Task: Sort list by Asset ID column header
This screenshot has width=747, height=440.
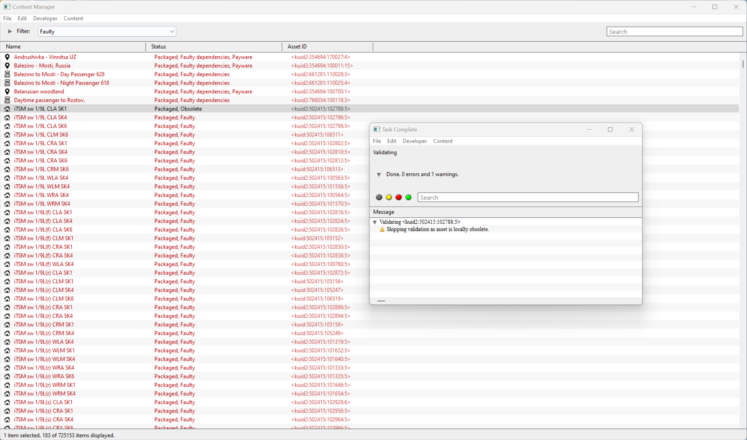Action: pos(297,47)
